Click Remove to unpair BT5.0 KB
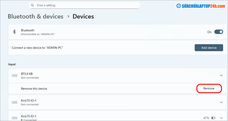The image size is (228, 121). tap(209, 89)
